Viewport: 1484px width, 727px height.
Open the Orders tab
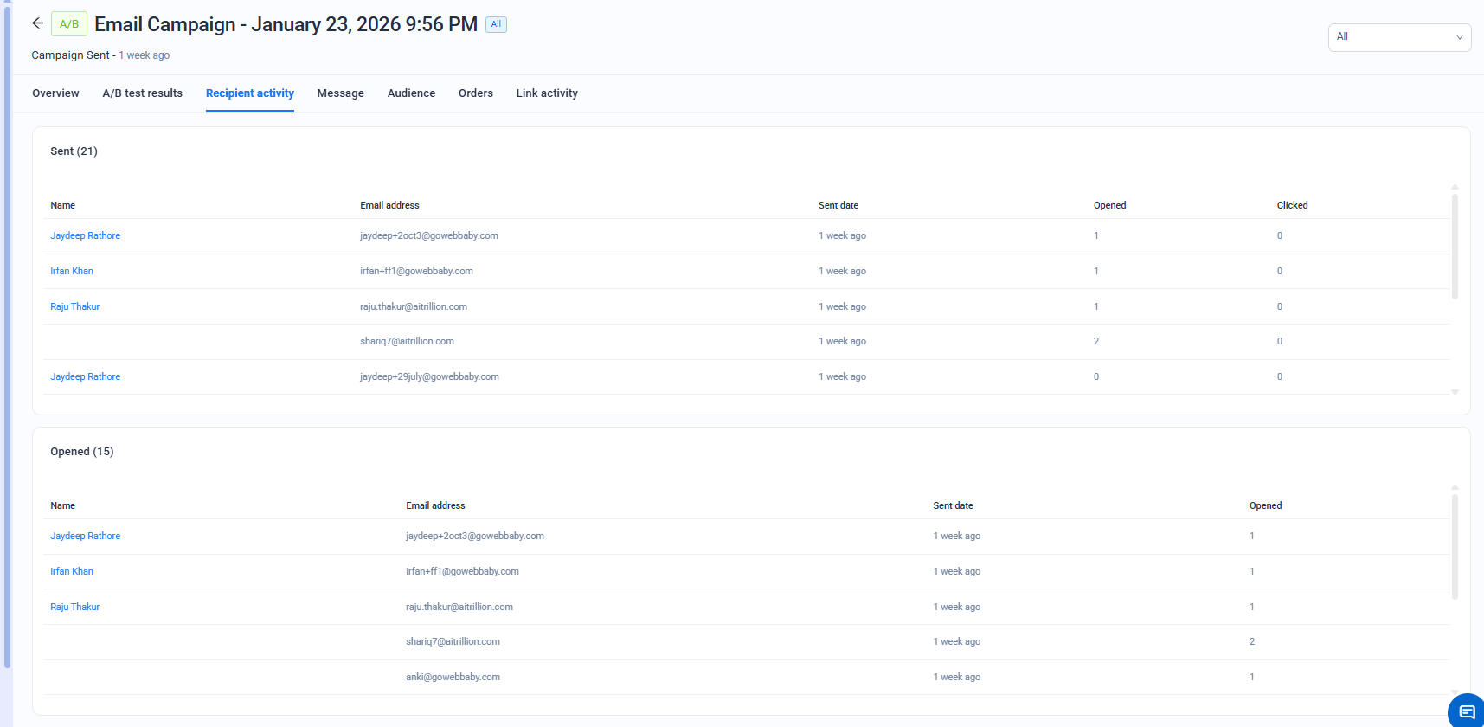475,93
